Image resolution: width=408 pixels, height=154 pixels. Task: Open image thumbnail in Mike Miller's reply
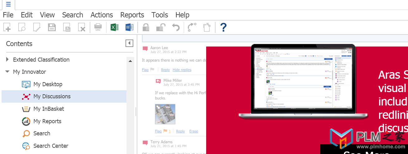[x=165, y=114]
